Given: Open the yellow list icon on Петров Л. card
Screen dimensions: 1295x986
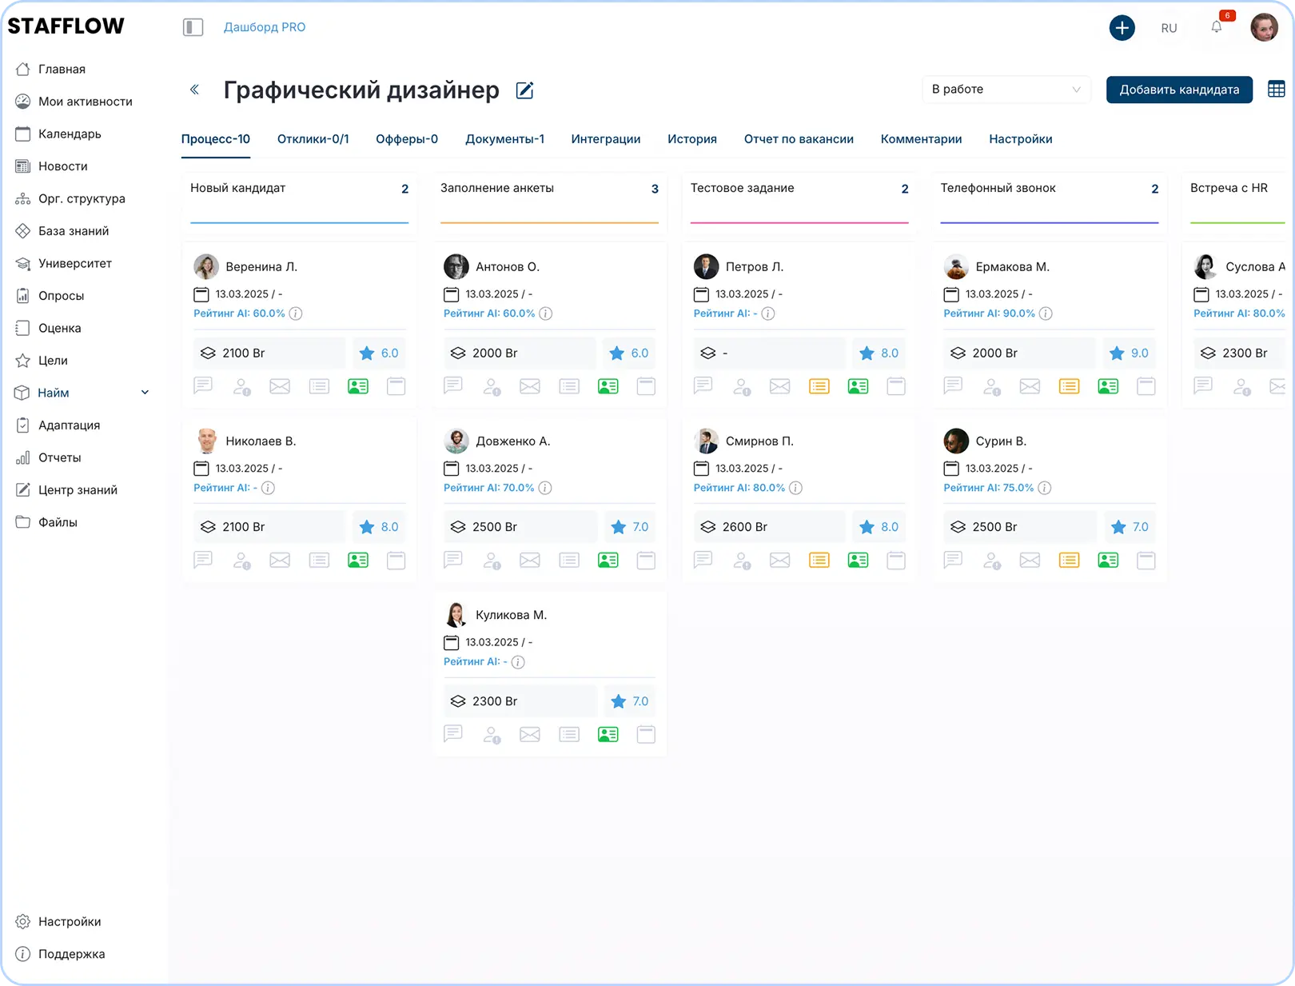Looking at the screenshot, I should (819, 387).
